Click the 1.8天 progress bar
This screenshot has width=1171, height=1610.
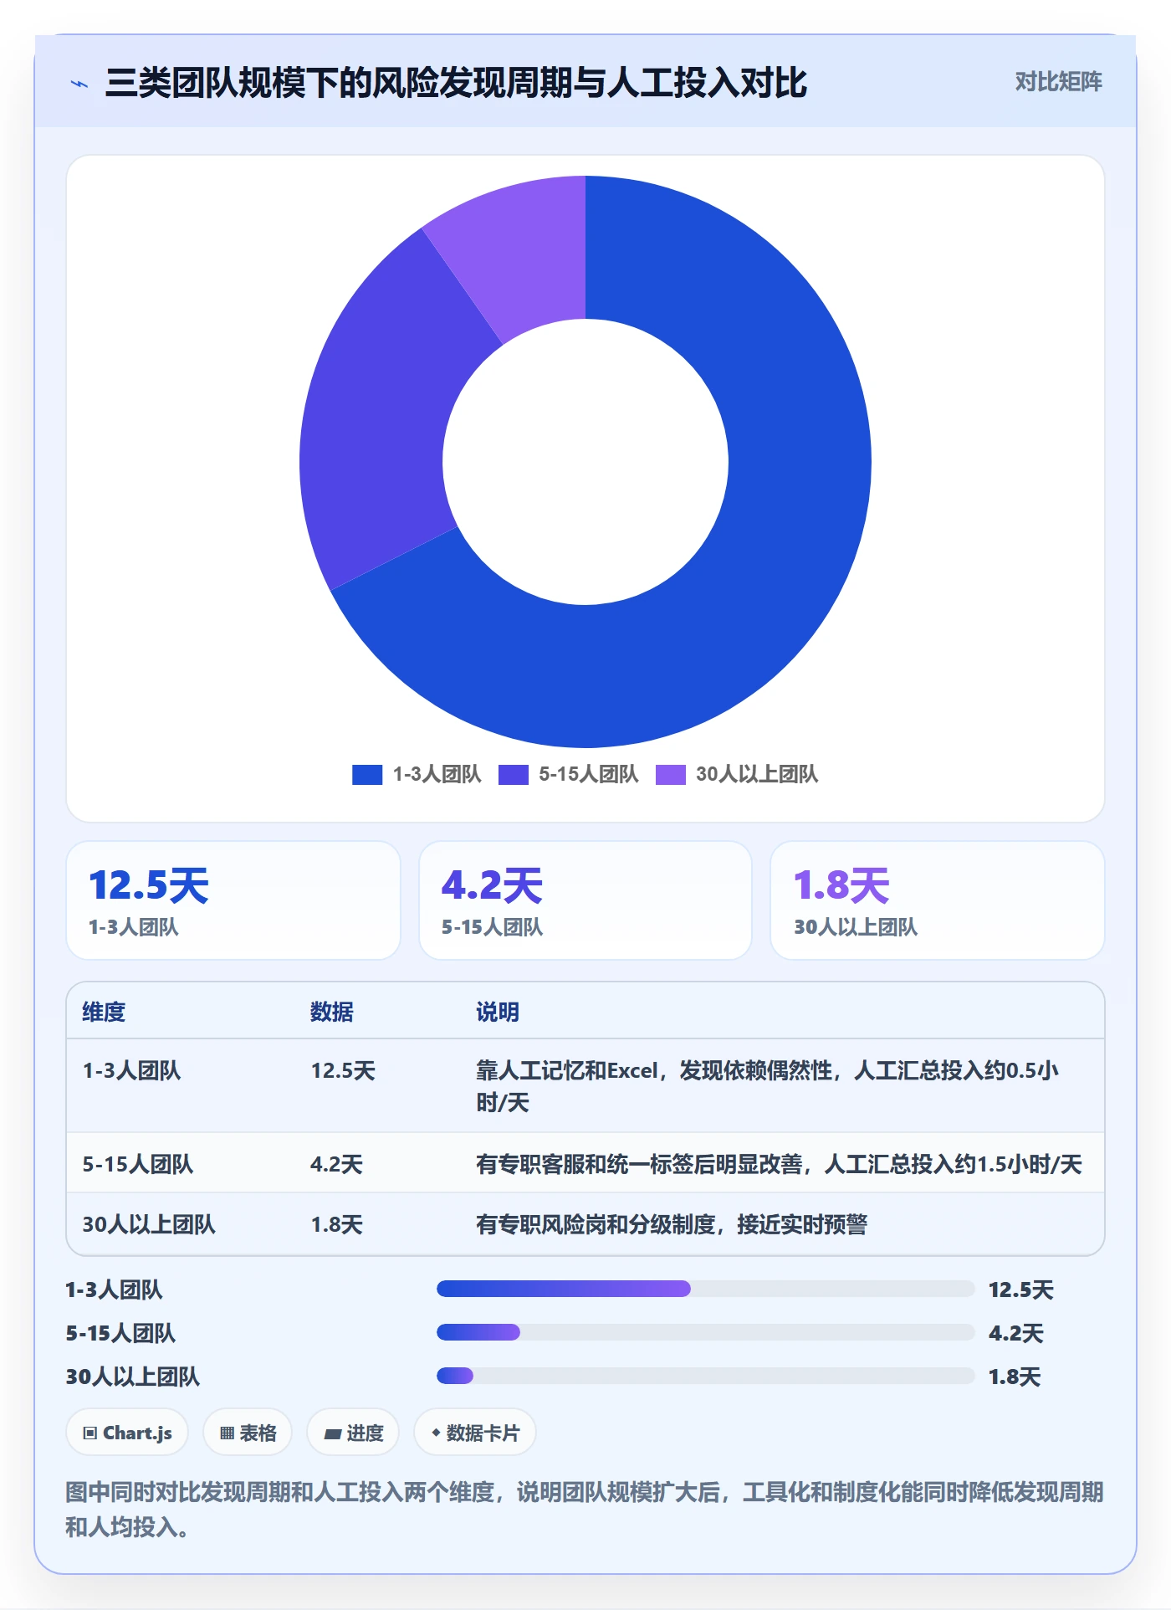coord(706,1376)
